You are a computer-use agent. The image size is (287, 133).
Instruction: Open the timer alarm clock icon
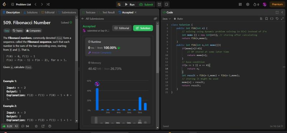click(x=159, y=4)
